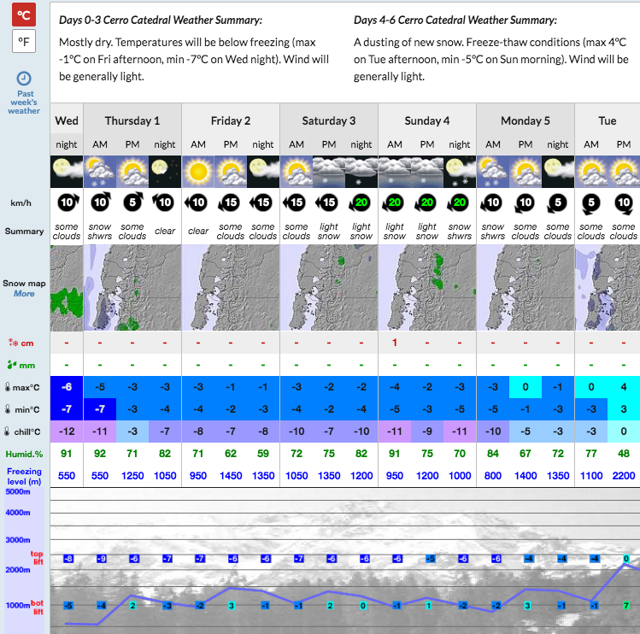Open Wed night snow map thumbnail

click(x=67, y=288)
